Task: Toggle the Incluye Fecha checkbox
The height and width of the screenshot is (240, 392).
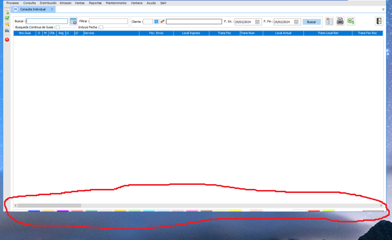Action: (101, 27)
